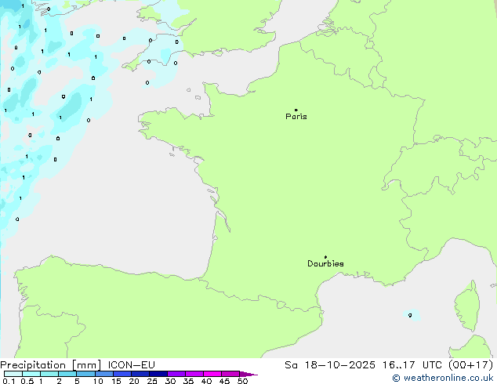497x384 pixels.
Task: Click the legend value label '0.5'
Action: (x=27, y=381)
